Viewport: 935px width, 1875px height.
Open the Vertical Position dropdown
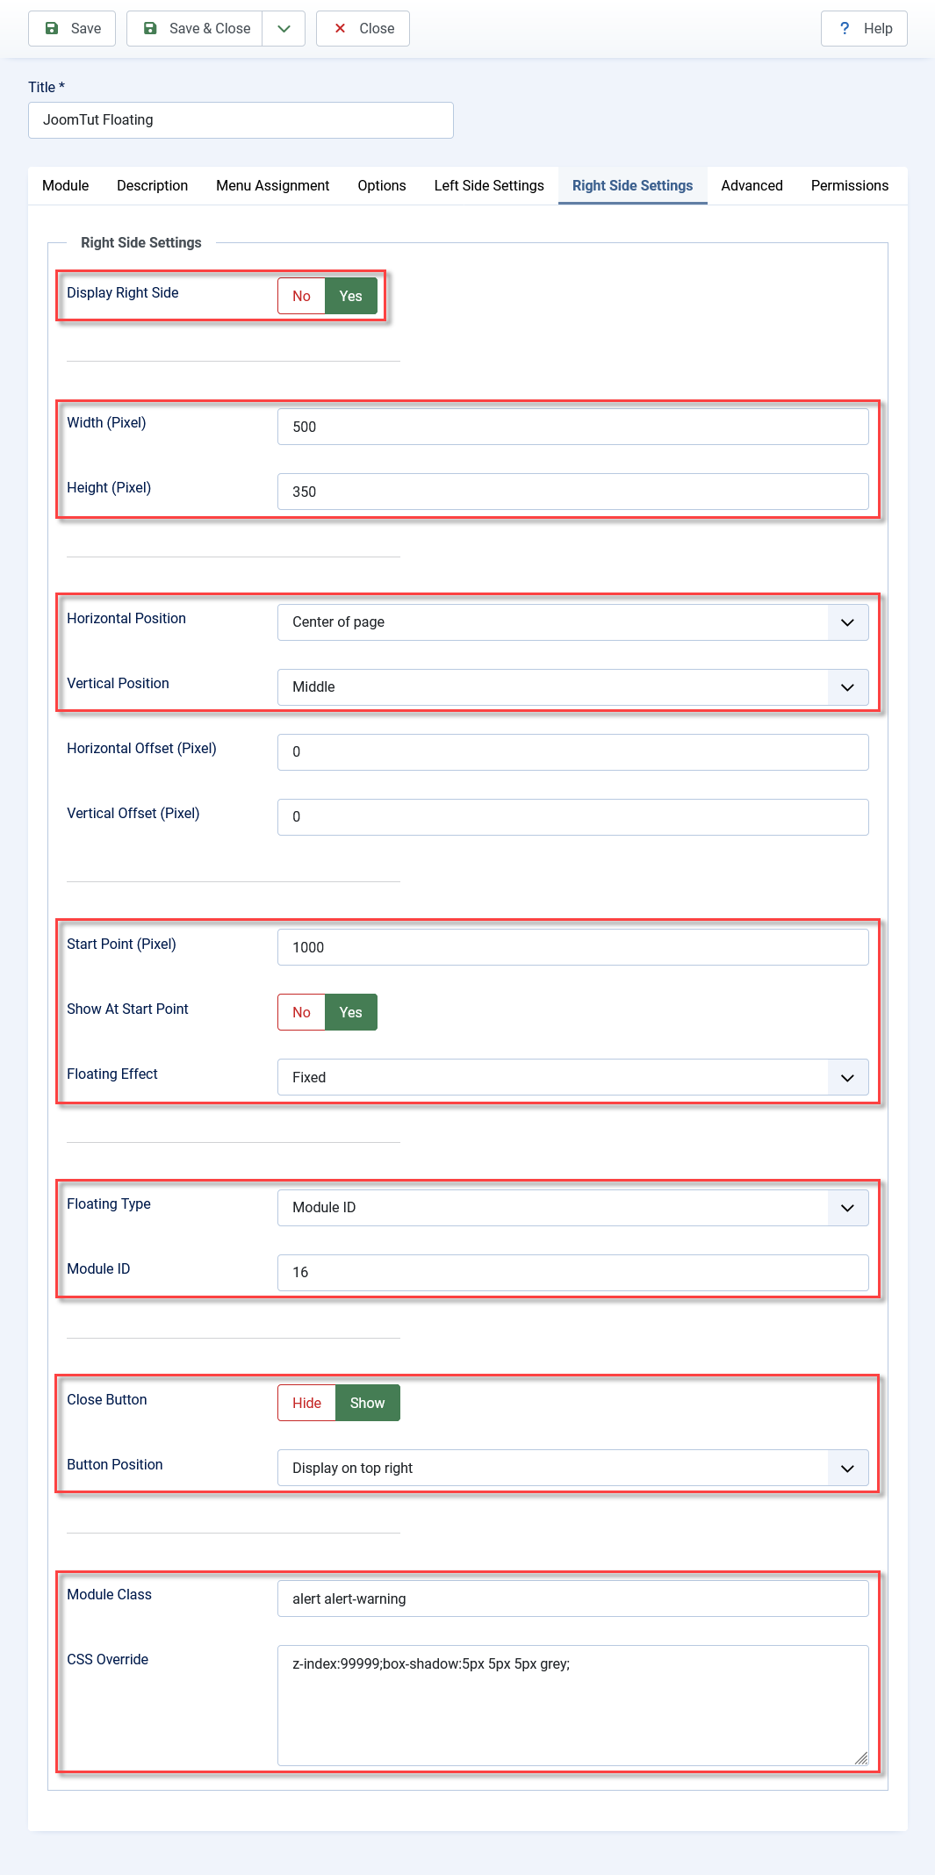(573, 687)
